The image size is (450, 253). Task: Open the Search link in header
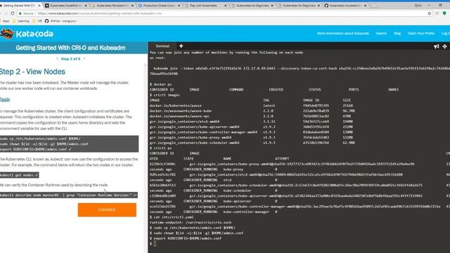pyautogui.click(x=381, y=33)
